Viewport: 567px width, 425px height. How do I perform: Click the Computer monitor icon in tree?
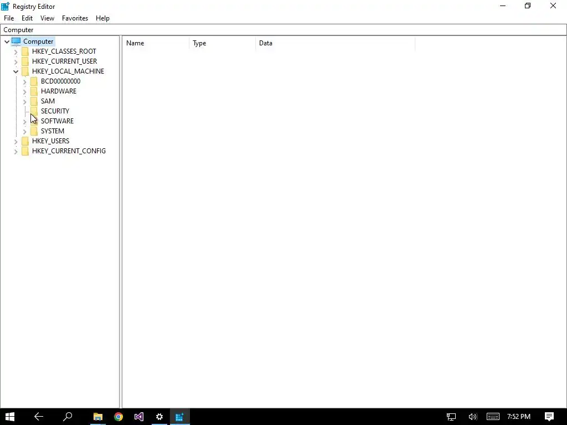point(16,42)
